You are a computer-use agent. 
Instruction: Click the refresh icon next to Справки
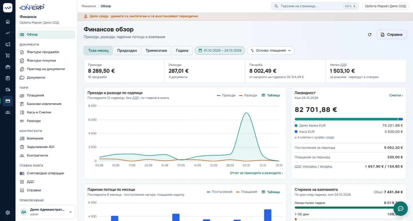point(370,35)
